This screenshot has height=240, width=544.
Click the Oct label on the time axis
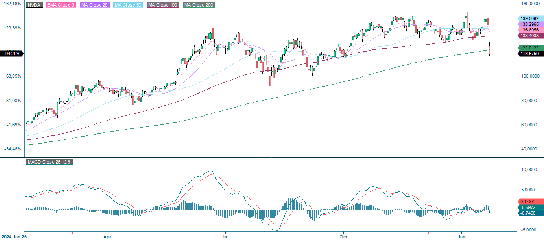click(343, 236)
